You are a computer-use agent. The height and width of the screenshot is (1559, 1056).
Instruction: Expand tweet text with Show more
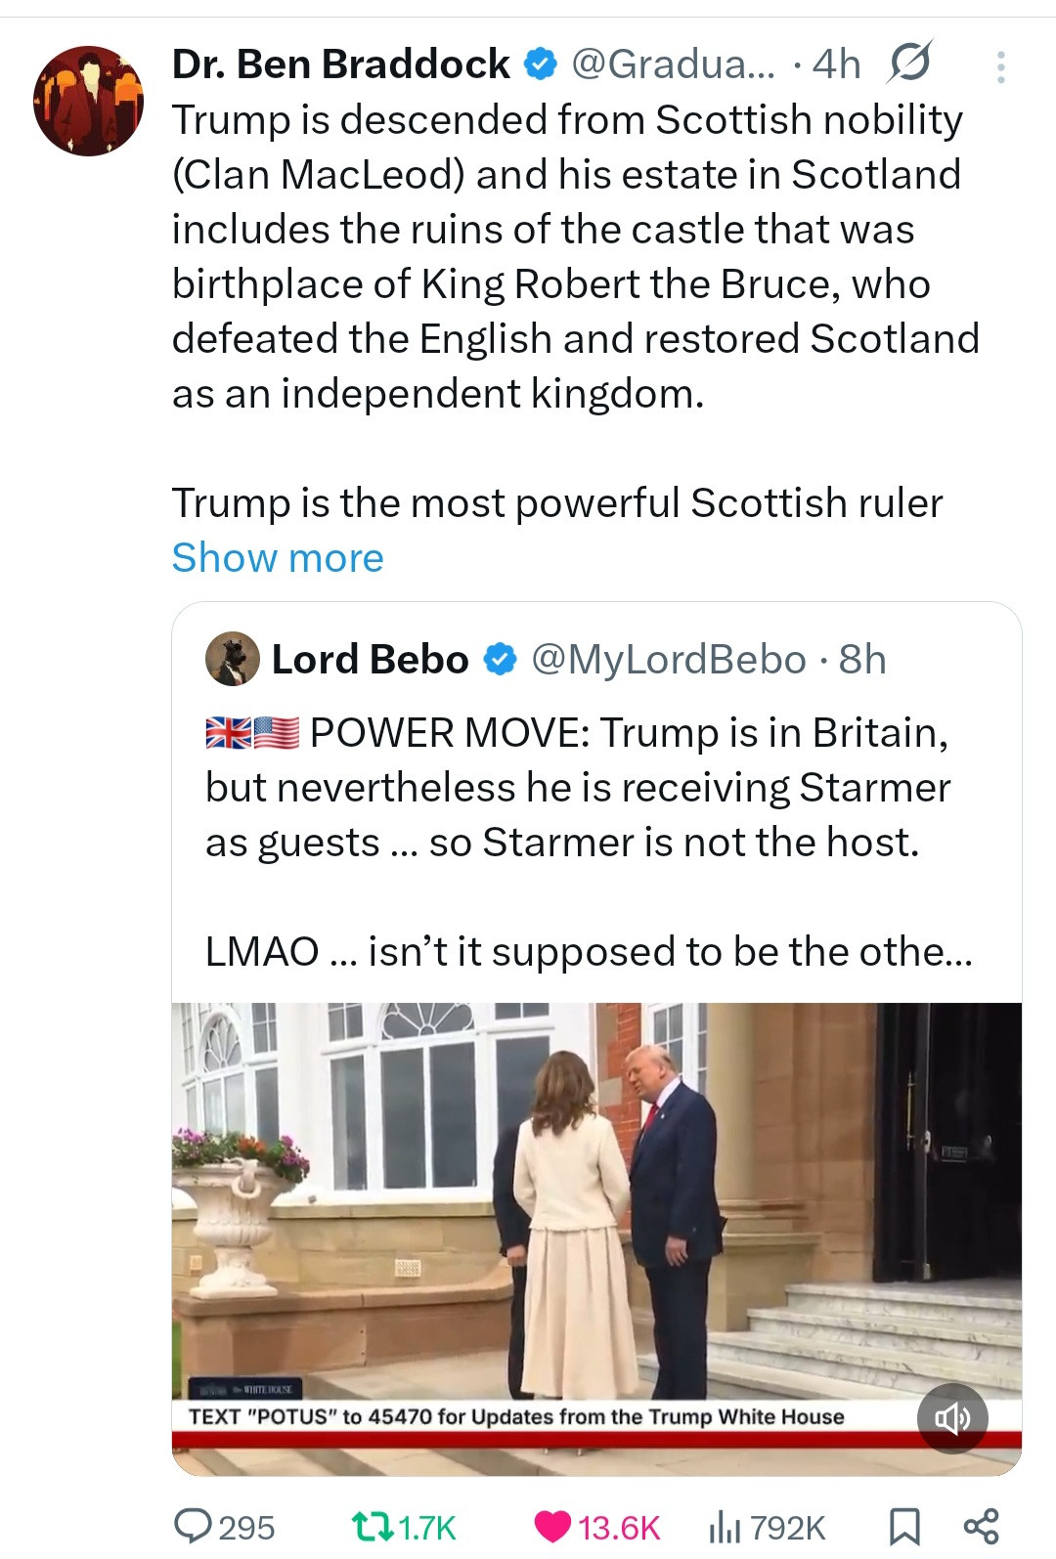pos(278,558)
